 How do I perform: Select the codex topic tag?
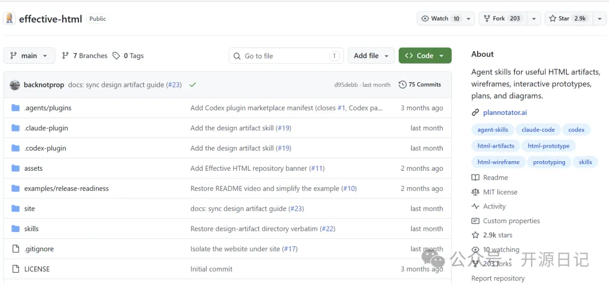(576, 130)
